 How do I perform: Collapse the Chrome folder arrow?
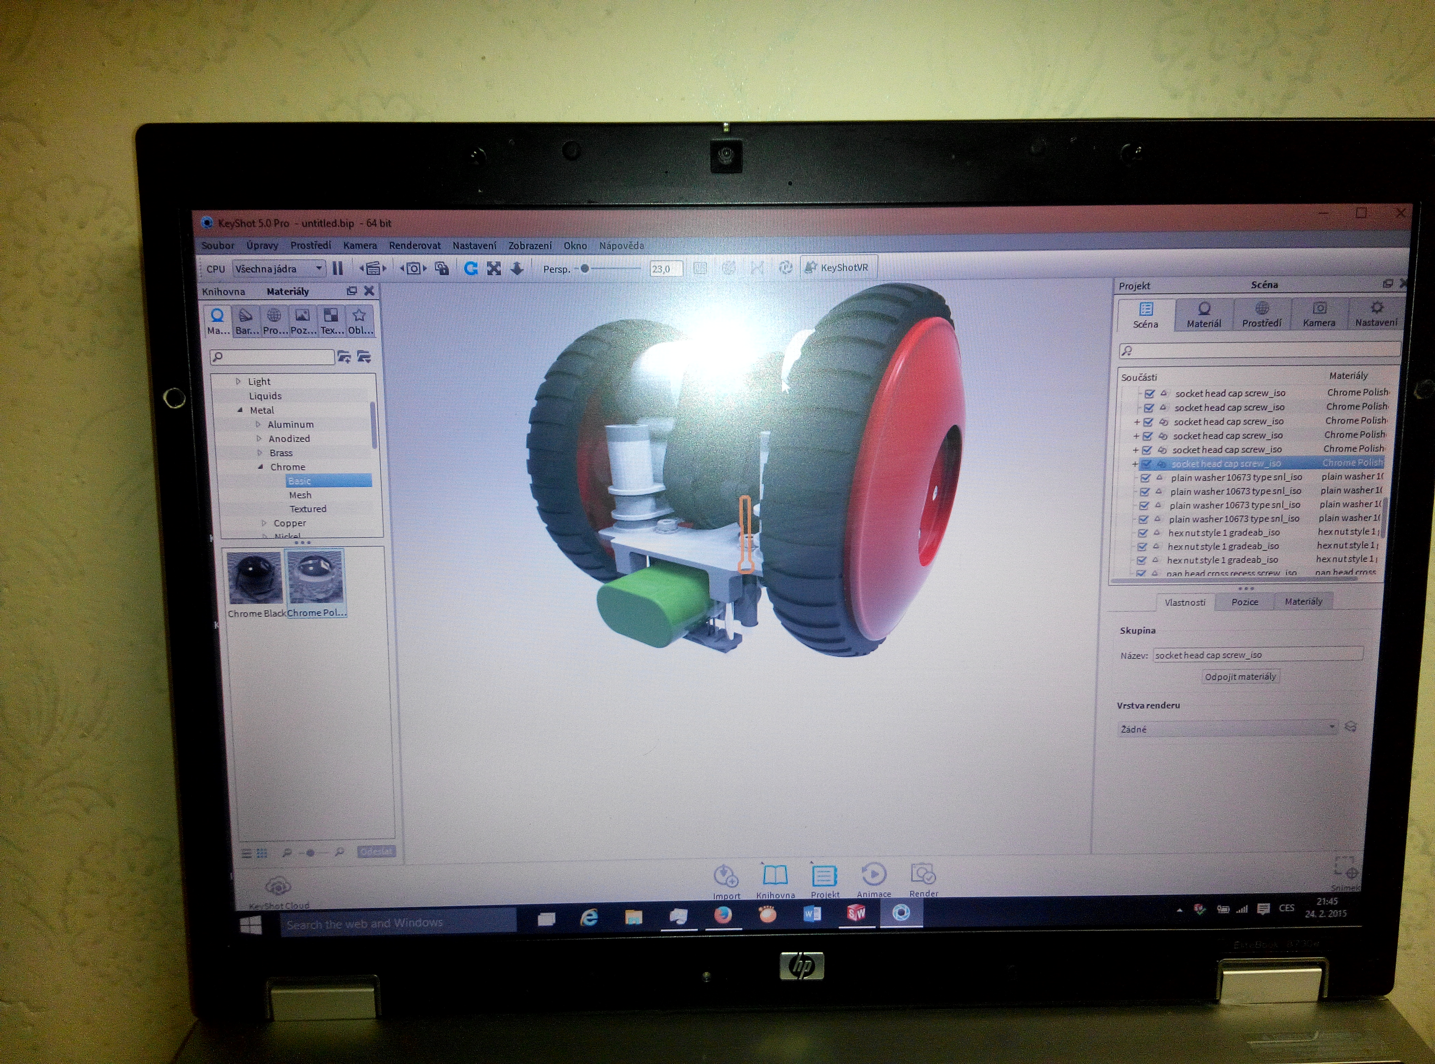[x=260, y=466]
